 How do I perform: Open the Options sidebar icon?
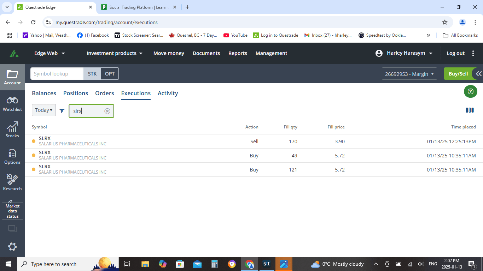(12, 157)
